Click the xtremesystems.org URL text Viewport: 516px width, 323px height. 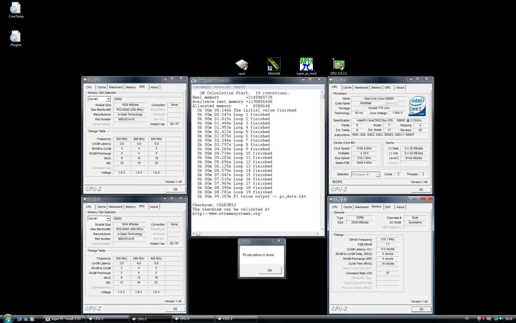pos(227,214)
